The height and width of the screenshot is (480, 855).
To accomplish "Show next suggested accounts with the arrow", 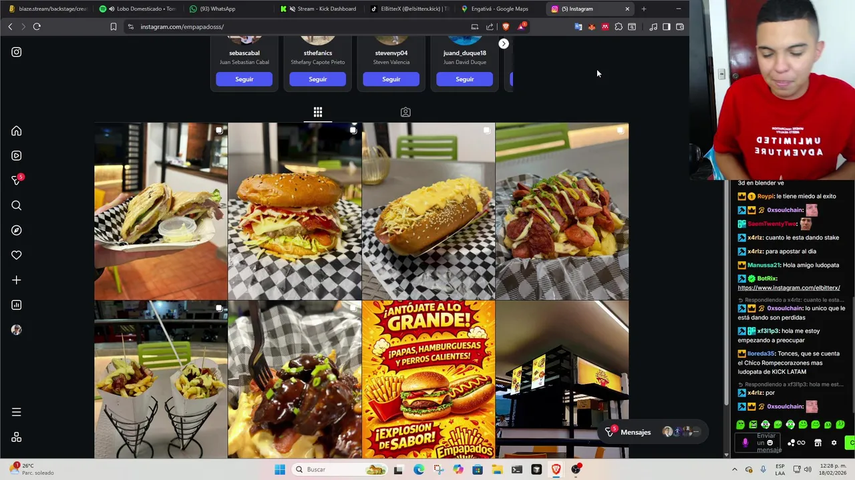I will click(504, 44).
